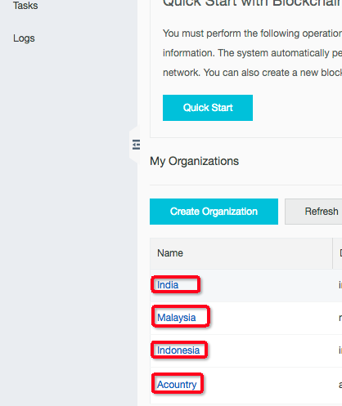Click Create Organization
The image size is (342, 406).
[x=214, y=212]
